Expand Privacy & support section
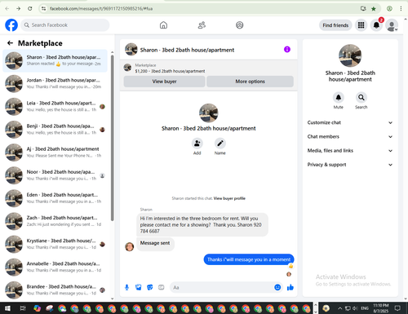Image resolution: width=408 pixels, height=314 pixels. click(350, 165)
